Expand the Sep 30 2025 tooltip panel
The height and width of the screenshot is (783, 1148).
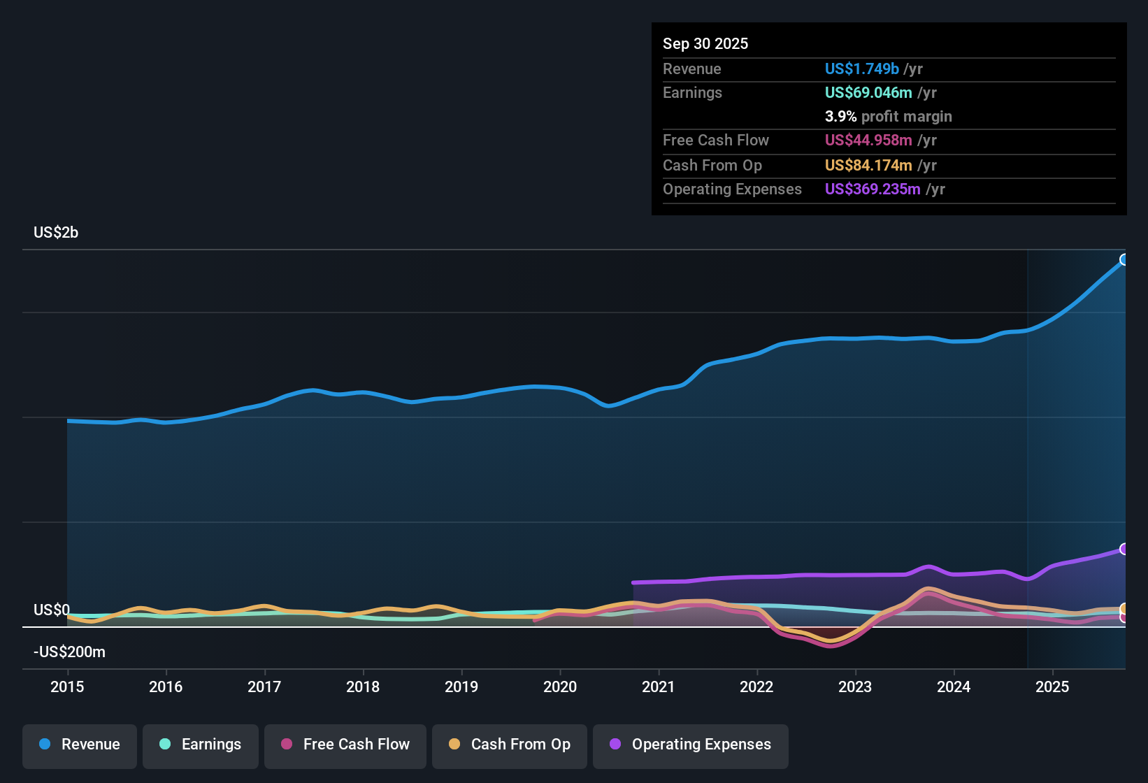(x=889, y=119)
